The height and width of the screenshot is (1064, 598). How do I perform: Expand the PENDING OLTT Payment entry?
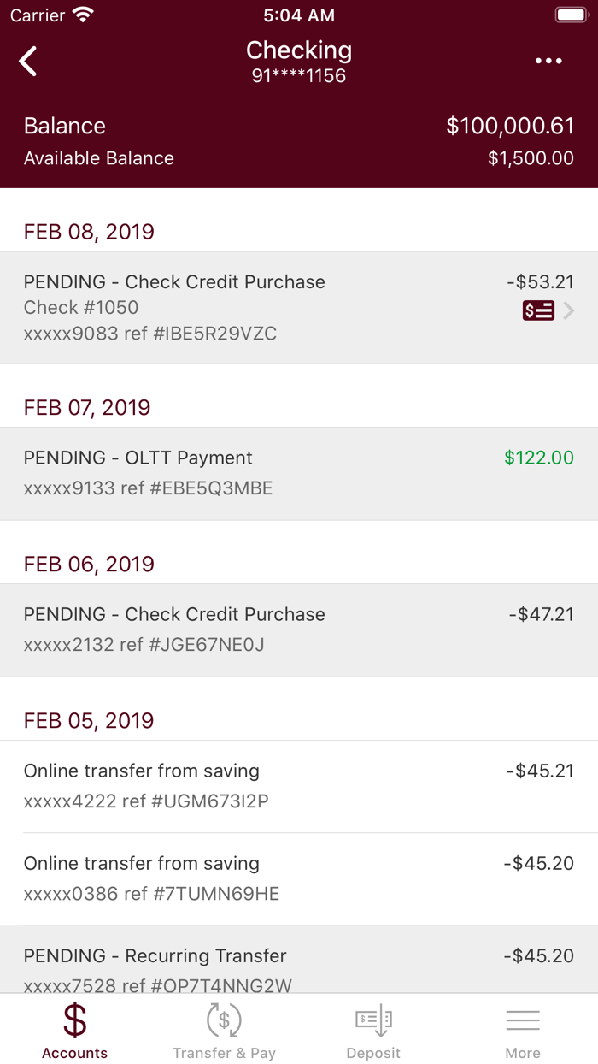point(299,472)
